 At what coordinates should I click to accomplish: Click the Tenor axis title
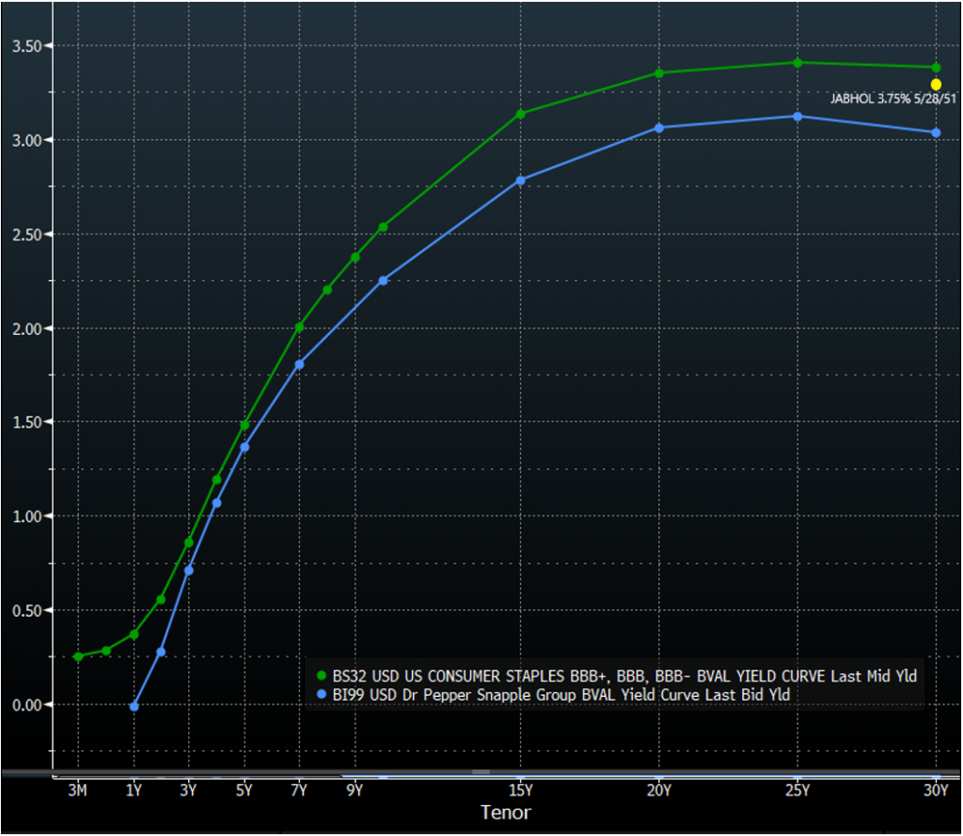click(506, 812)
